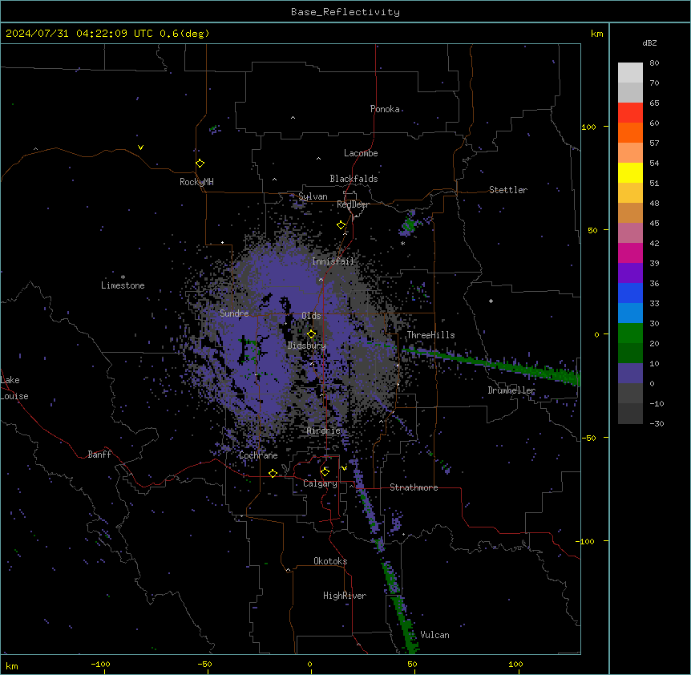Image resolution: width=691 pixels, height=675 pixels.
Task: Select the Lacombe city label
Action: (x=361, y=153)
